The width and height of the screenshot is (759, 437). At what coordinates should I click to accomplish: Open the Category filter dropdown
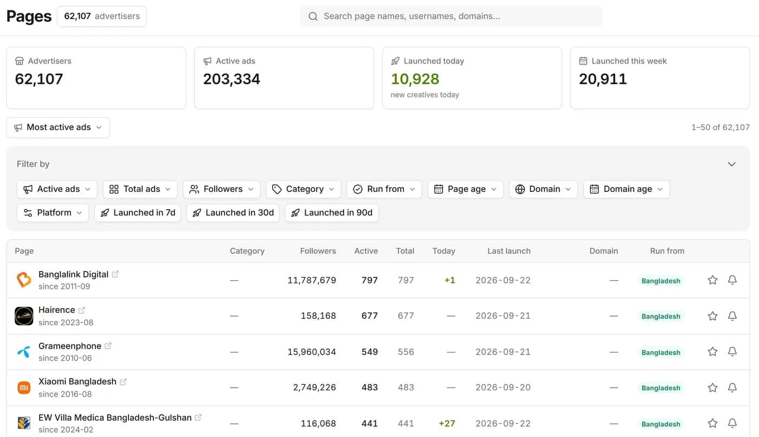304,189
